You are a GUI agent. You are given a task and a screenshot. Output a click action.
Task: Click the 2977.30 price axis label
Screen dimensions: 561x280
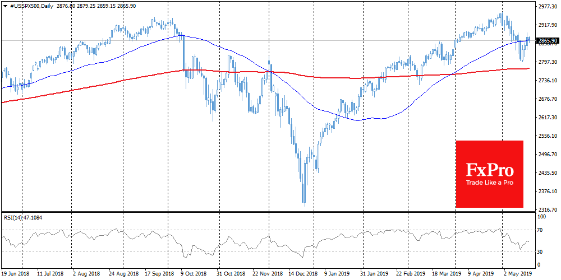[547, 7]
